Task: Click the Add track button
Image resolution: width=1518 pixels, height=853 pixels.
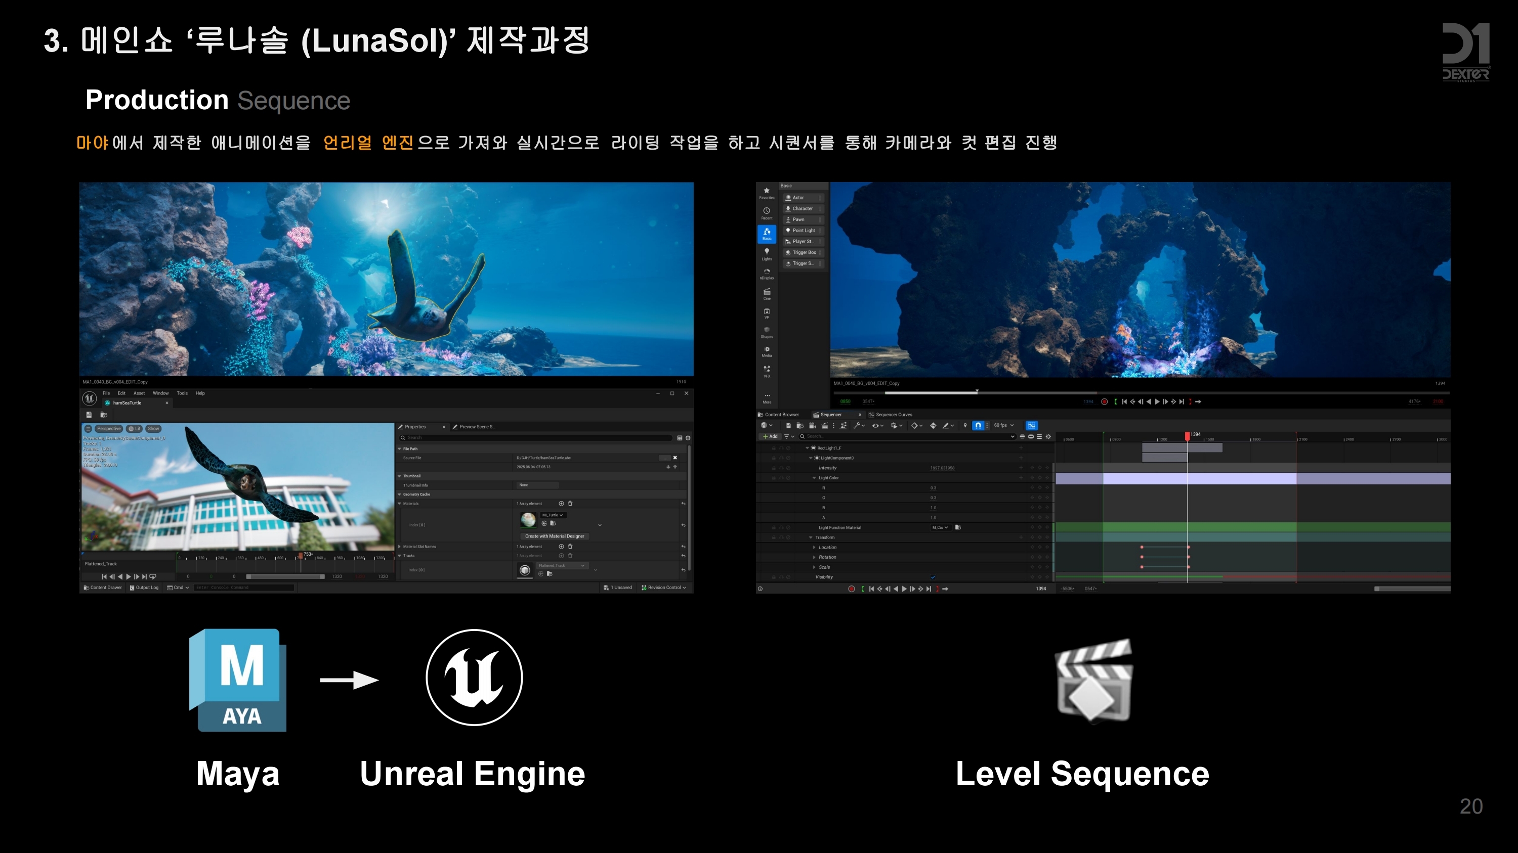Action: coord(770,437)
